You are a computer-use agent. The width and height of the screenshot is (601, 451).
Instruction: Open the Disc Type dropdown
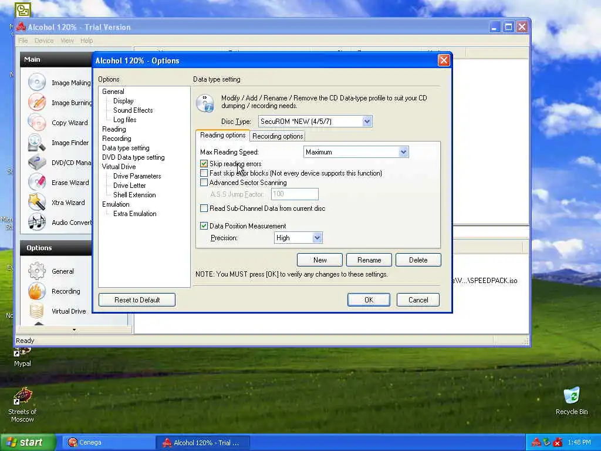coord(367,121)
